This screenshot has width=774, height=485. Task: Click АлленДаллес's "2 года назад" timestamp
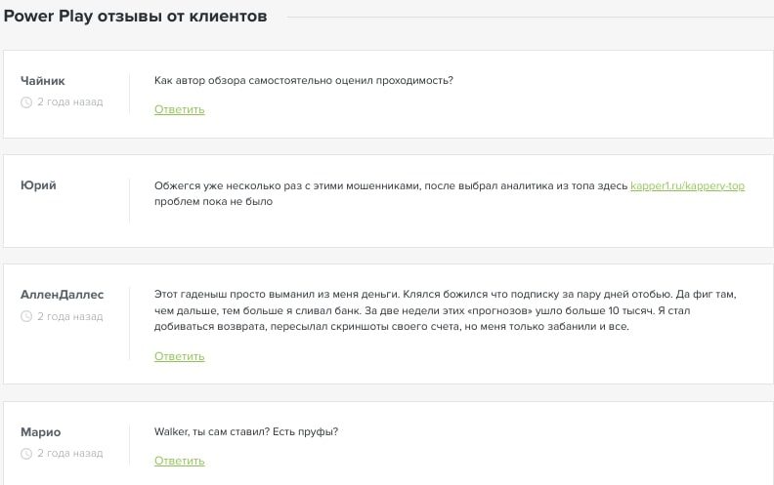point(69,317)
